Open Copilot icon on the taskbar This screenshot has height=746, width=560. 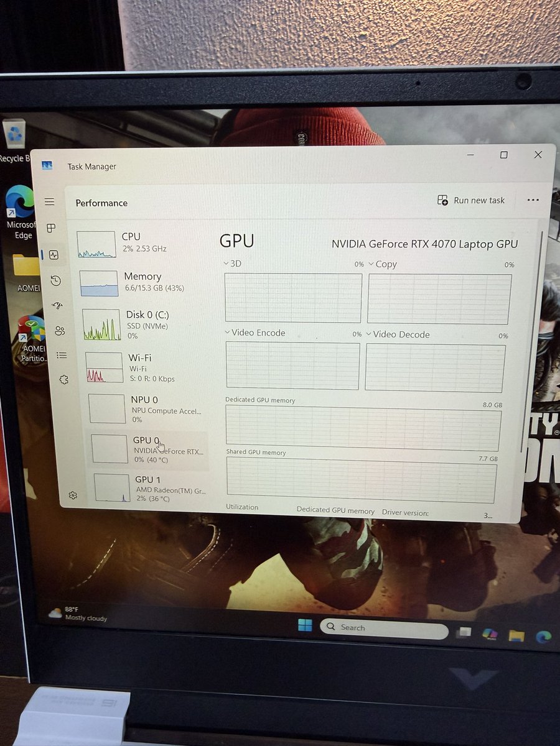[x=490, y=633]
